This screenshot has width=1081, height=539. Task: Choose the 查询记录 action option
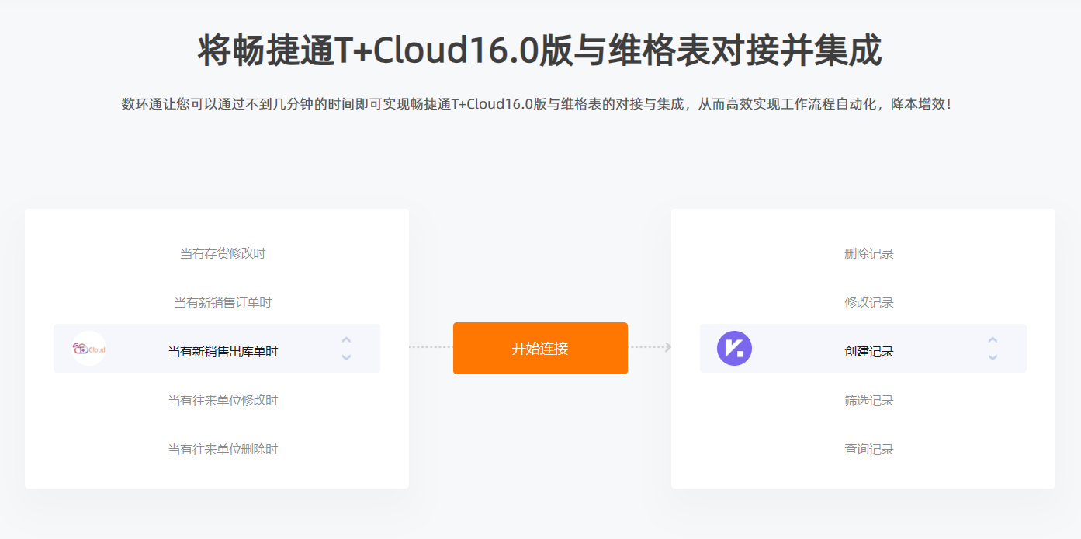pos(868,449)
